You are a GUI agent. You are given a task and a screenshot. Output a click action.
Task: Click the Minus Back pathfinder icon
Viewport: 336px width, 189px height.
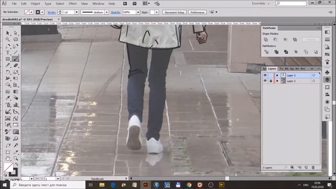pos(316,52)
